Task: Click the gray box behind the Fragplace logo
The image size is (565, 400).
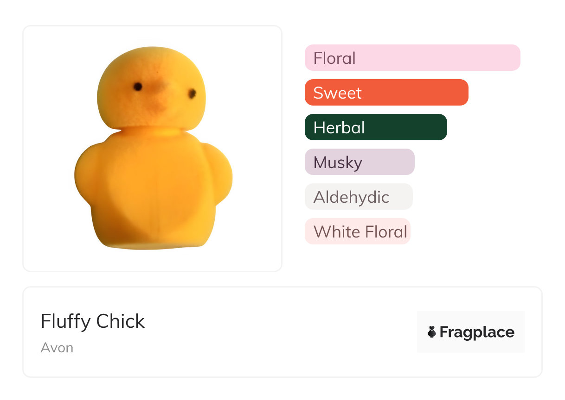Action: [471, 332]
